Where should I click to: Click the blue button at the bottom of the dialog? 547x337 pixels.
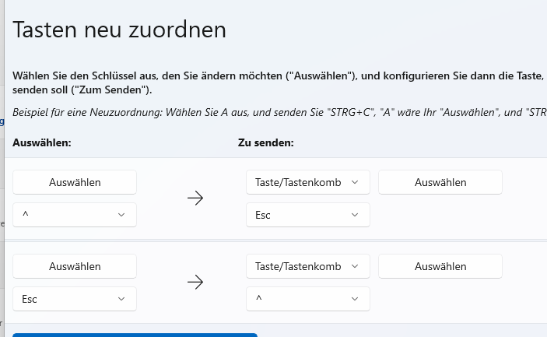(x=135, y=335)
